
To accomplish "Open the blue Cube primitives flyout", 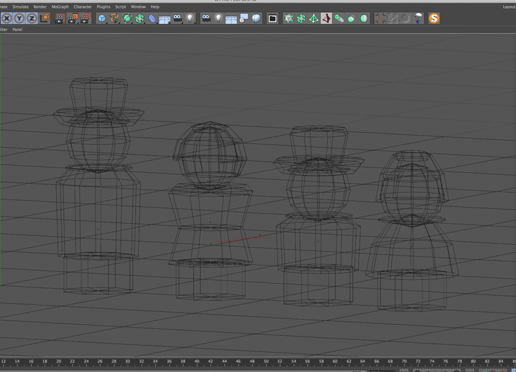I will pos(102,19).
